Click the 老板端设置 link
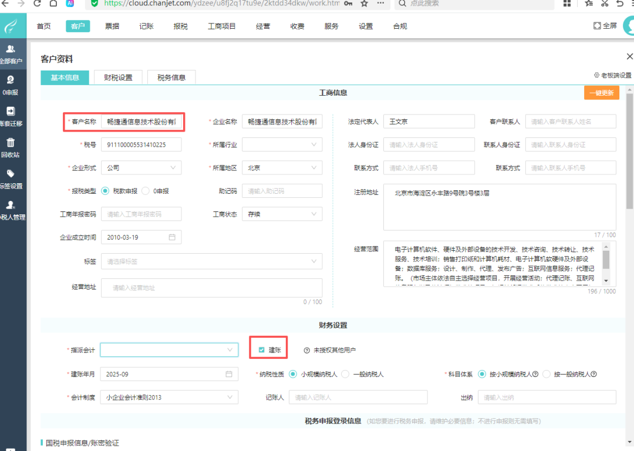The image size is (634, 451). pyautogui.click(x=616, y=75)
